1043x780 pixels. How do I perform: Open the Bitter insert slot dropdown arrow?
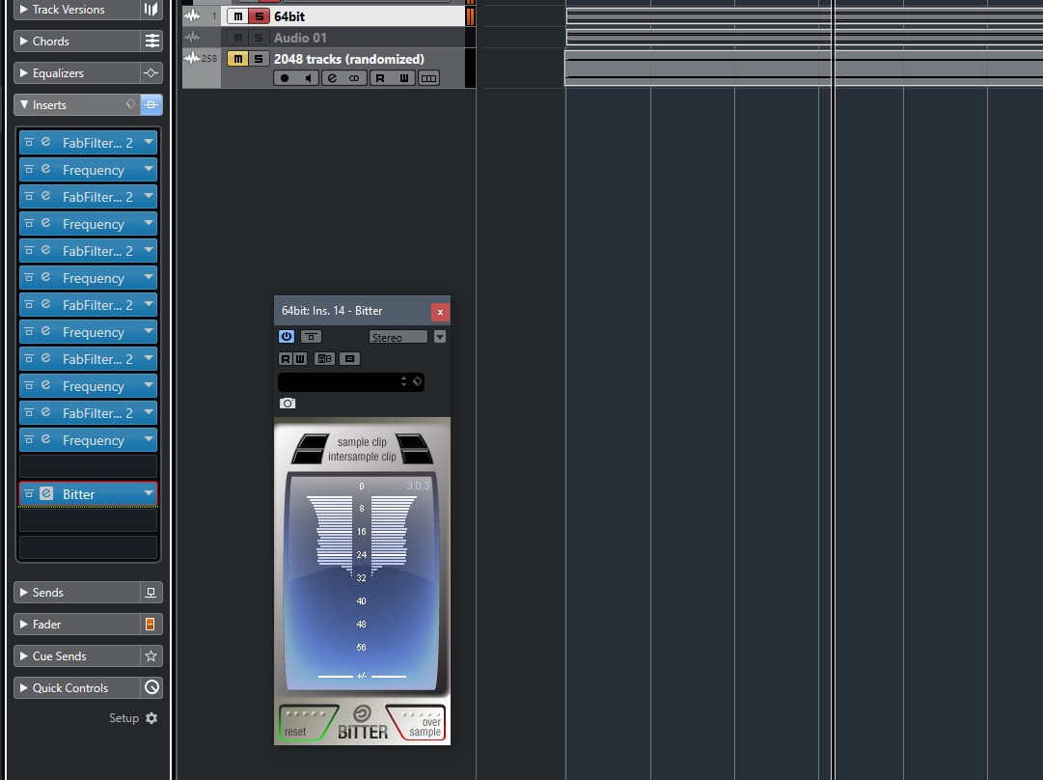point(149,493)
